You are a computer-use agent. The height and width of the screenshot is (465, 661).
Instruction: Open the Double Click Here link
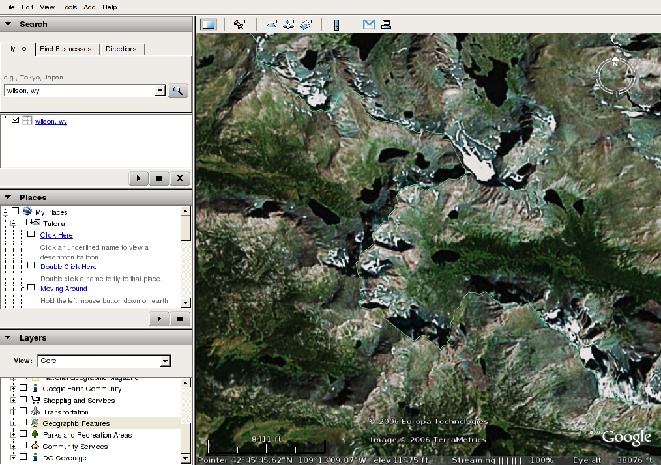[68, 266]
